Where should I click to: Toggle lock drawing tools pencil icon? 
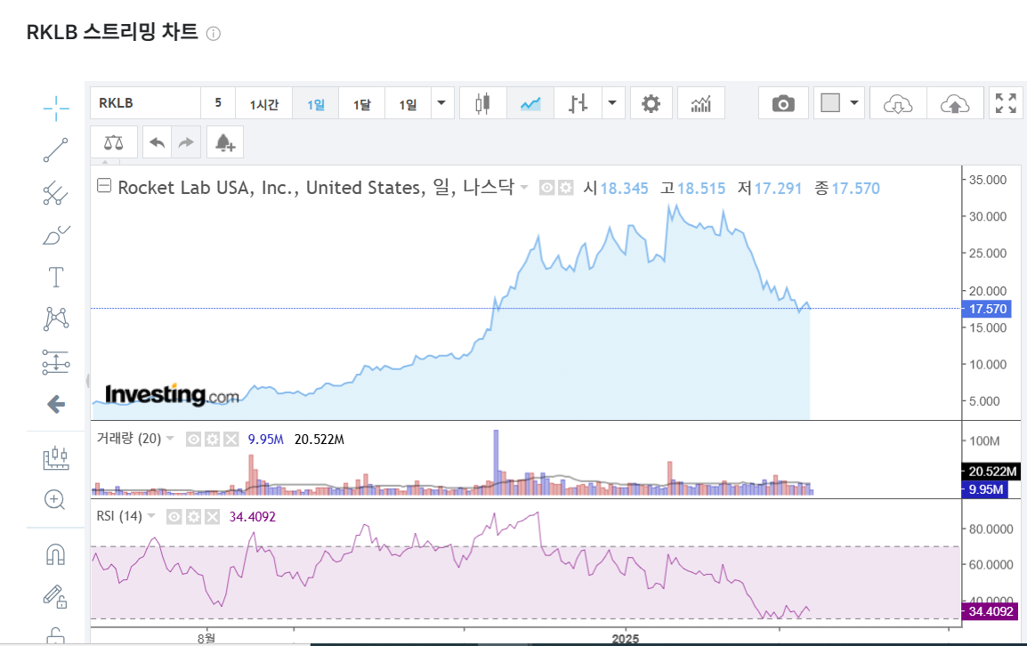[x=56, y=597]
